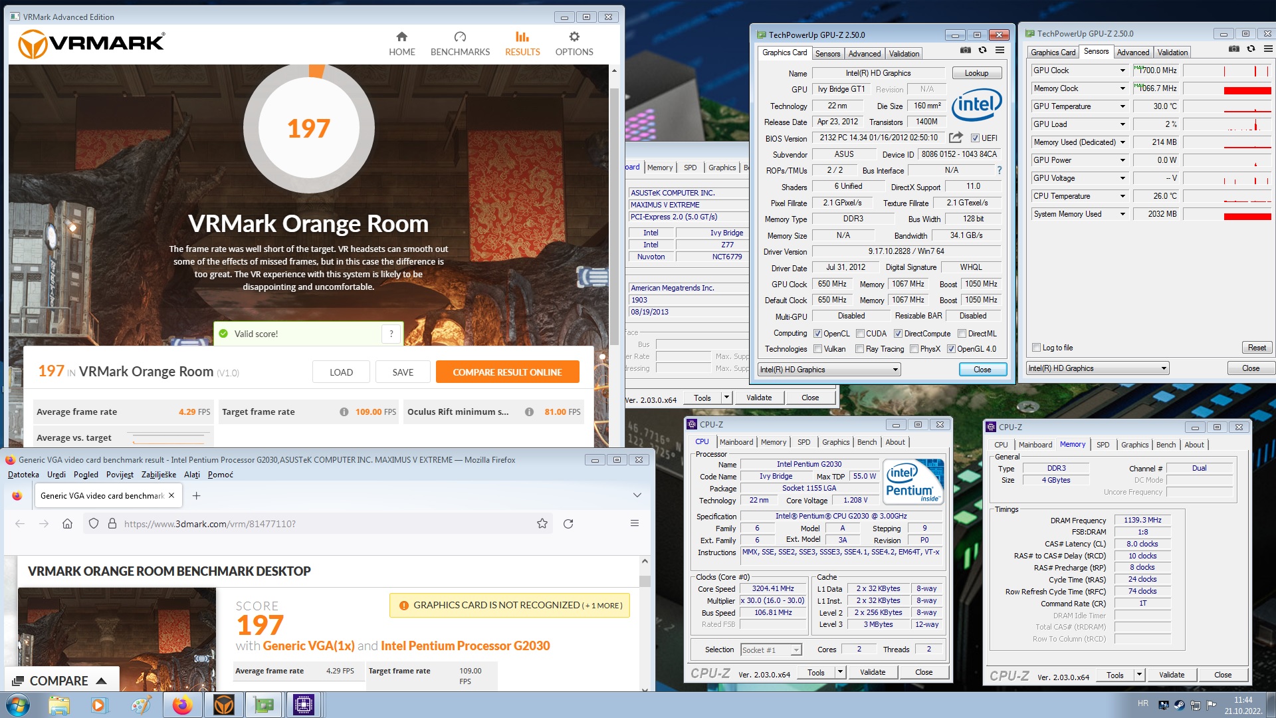
Task: Click tracking protection shield icon in Firefox
Action: click(x=94, y=524)
